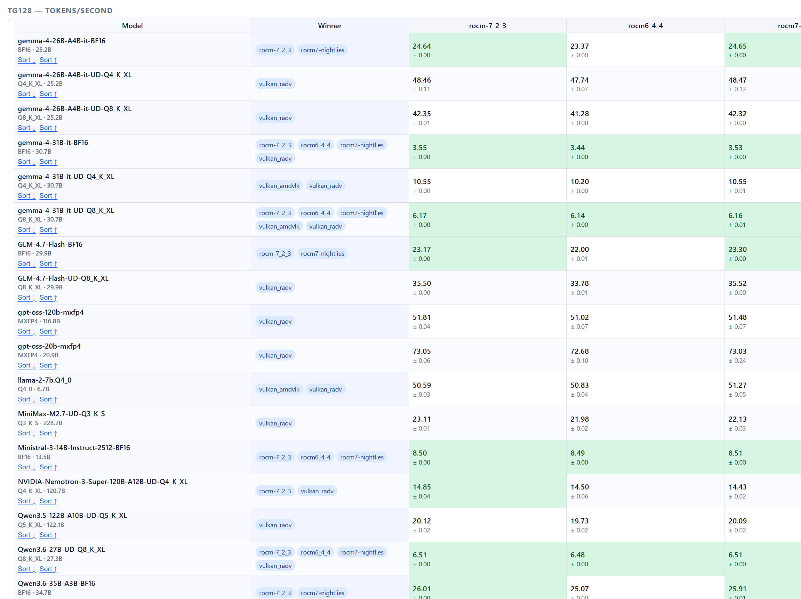Viewport: 801px width, 599px height.
Task: Sort descending by the NVIDIA-Nemotron-3-Super-120B row
Action: pos(27,501)
